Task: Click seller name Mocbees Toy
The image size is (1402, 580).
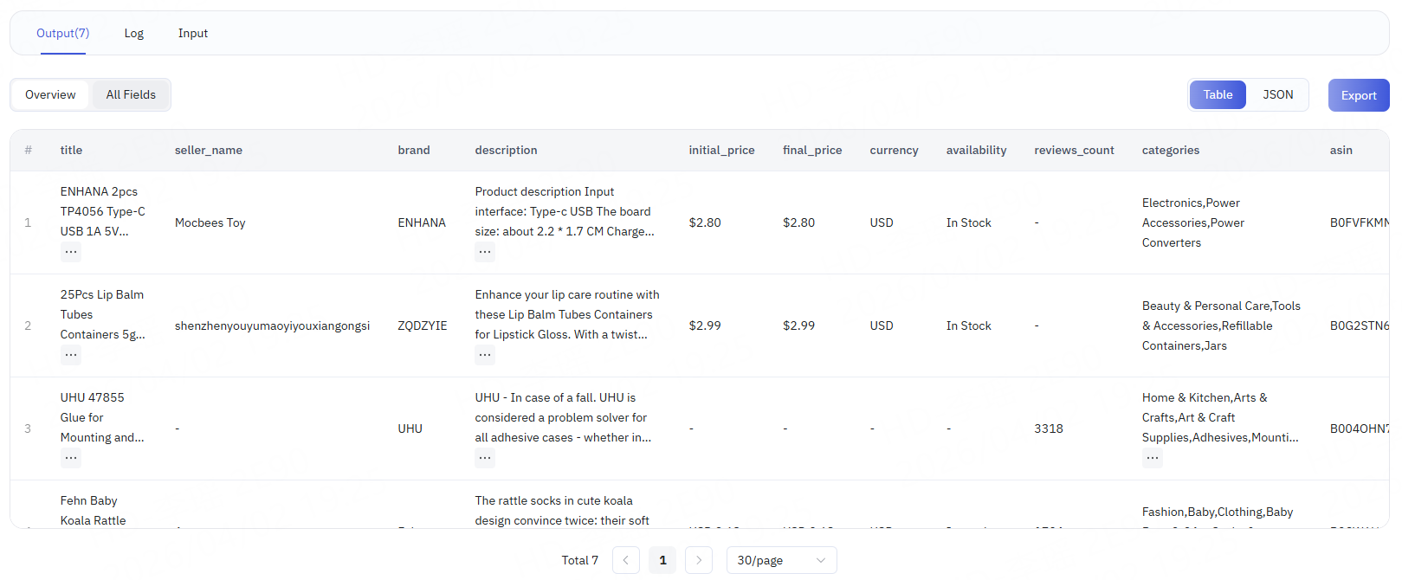Action: pyautogui.click(x=210, y=222)
